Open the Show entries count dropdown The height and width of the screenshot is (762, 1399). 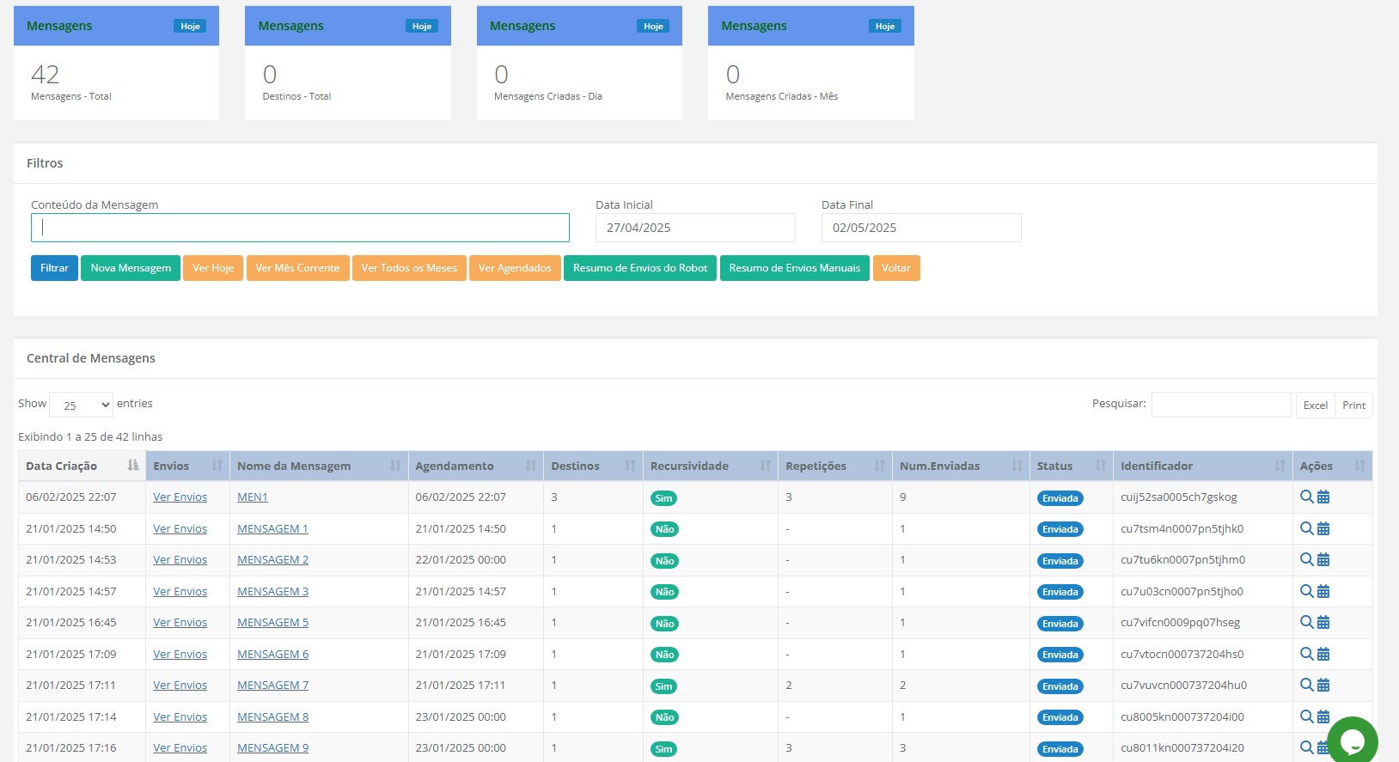coord(82,405)
